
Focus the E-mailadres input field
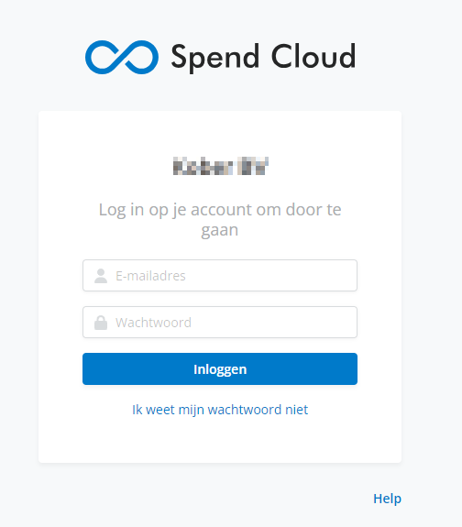click(220, 276)
